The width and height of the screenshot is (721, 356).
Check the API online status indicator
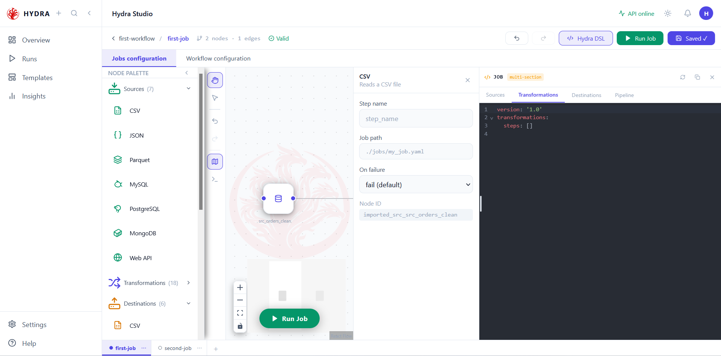pyautogui.click(x=636, y=14)
